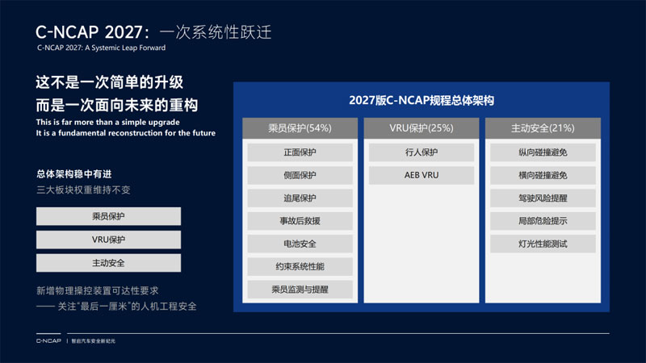Screen dimensions: 646x363
Task: Click the 横向碰撞避免 item
Action: (x=543, y=175)
